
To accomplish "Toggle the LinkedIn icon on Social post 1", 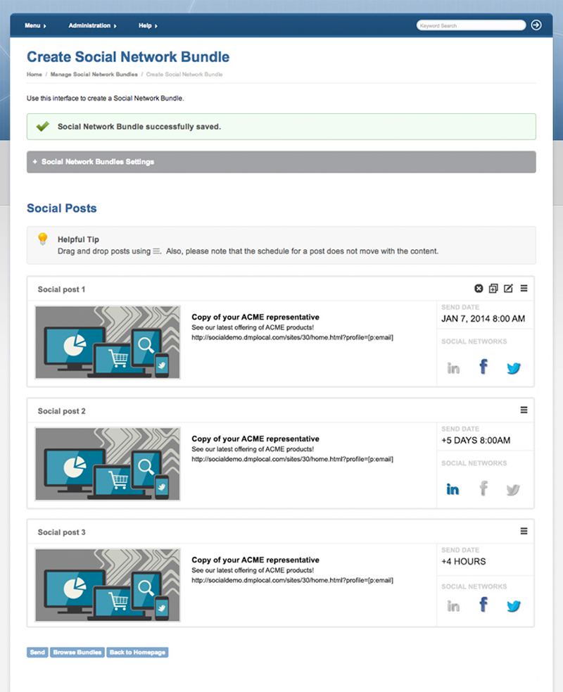I will click(x=453, y=368).
